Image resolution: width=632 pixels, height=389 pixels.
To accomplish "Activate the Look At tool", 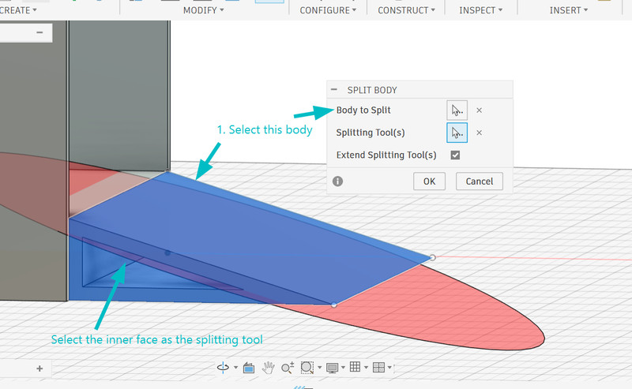I will [249, 367].
